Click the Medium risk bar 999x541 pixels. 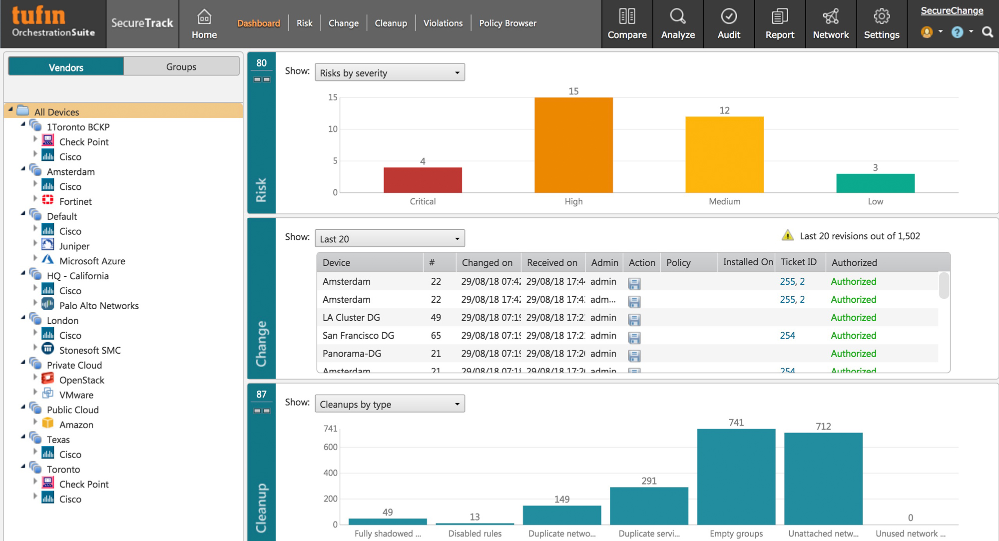(724, 154)
